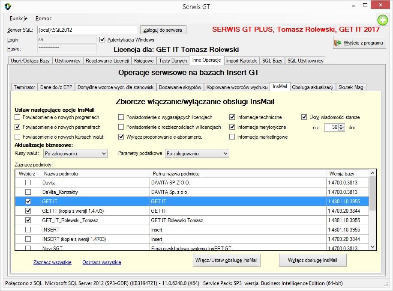Open the Dane do/z EPP sub-tab
The width and height of the screenshot is (393, 291).
pyautogui.click(x=56, y=87)
